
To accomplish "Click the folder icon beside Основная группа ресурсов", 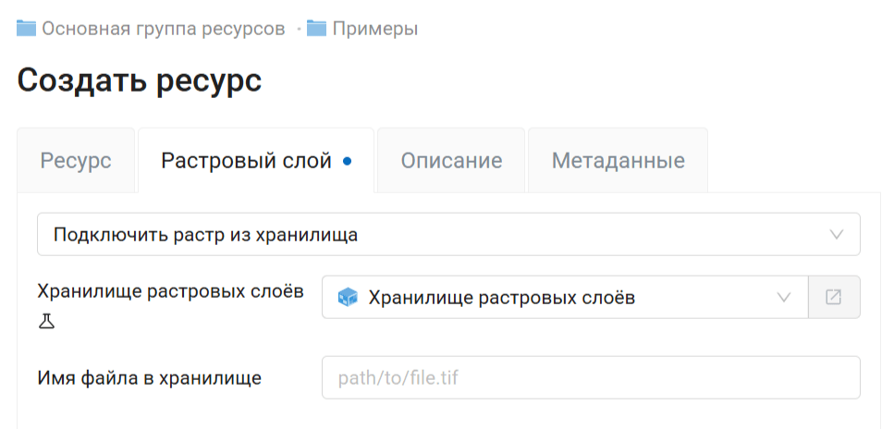I will click(27, 29).
